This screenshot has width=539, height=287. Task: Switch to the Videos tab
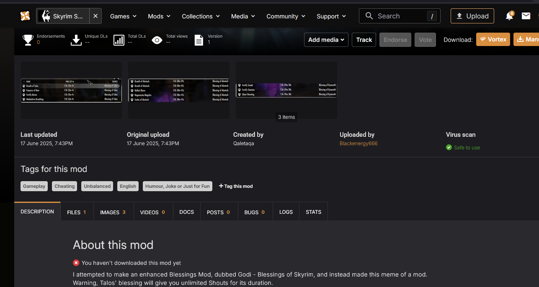pyautogui.click(x=153, y=212)
